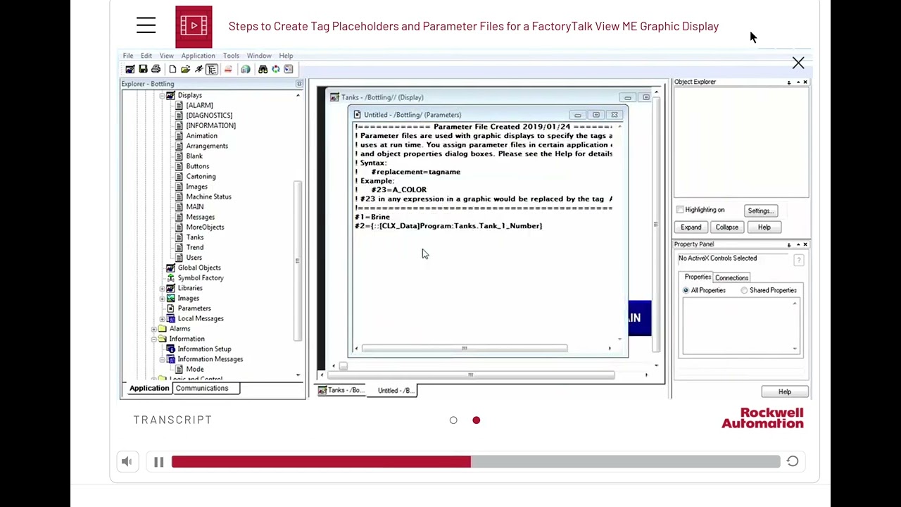Click the last toolbar window icon
Image resolution: width=901 pixels, height=507 pixels.
pyautogui.click(x=288, y=69)
